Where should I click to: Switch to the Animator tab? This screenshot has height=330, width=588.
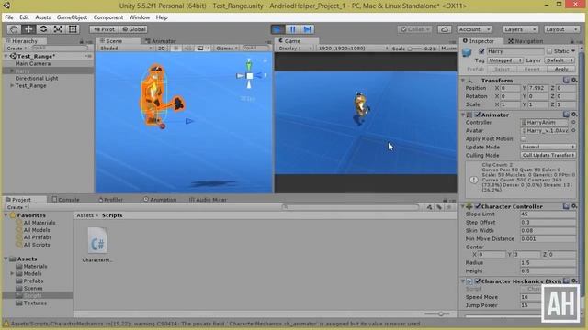[161, 41]
